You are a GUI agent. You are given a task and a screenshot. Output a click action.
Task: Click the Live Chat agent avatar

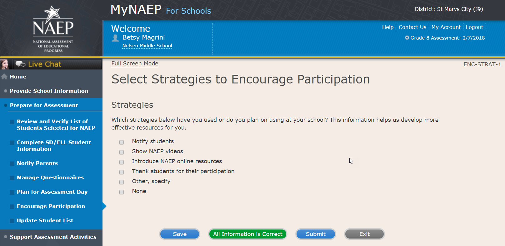click(x=5, y=64)
